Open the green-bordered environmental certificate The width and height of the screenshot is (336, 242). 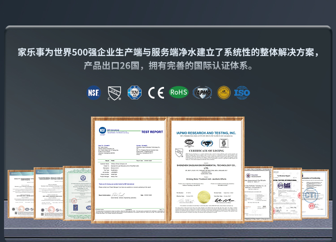click(77, 193)
